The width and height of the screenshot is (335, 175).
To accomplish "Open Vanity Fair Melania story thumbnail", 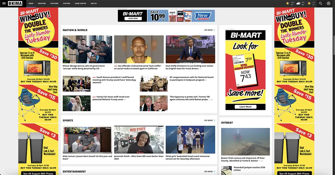I will 76,103.
